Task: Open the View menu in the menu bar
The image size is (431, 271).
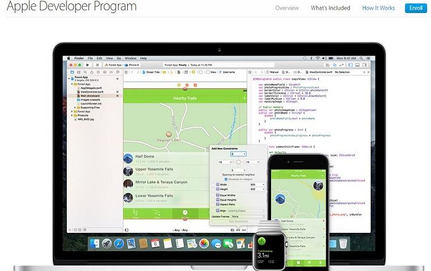Action: pyautogui.click(x=109, y=58)
